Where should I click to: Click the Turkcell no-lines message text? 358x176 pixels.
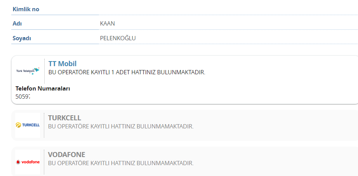[121, 126]
